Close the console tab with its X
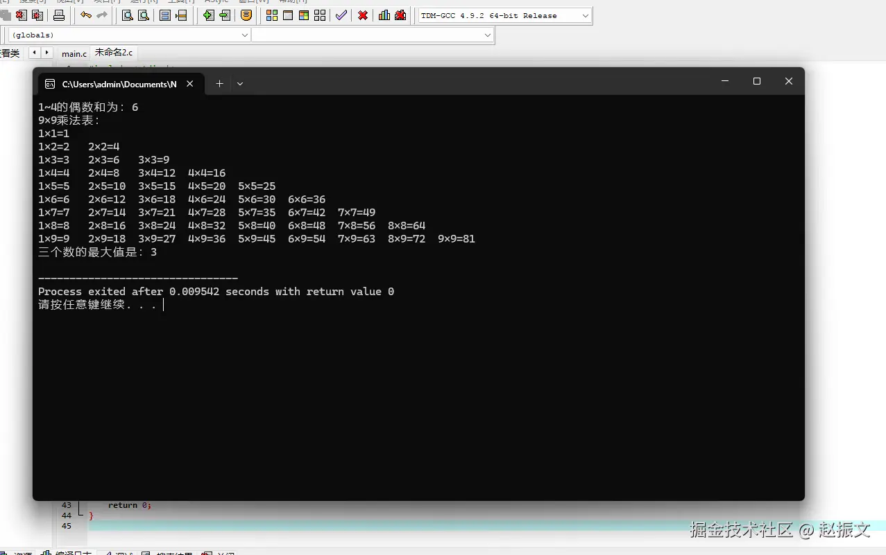This screenshot has height=555, width=886. 190,84
